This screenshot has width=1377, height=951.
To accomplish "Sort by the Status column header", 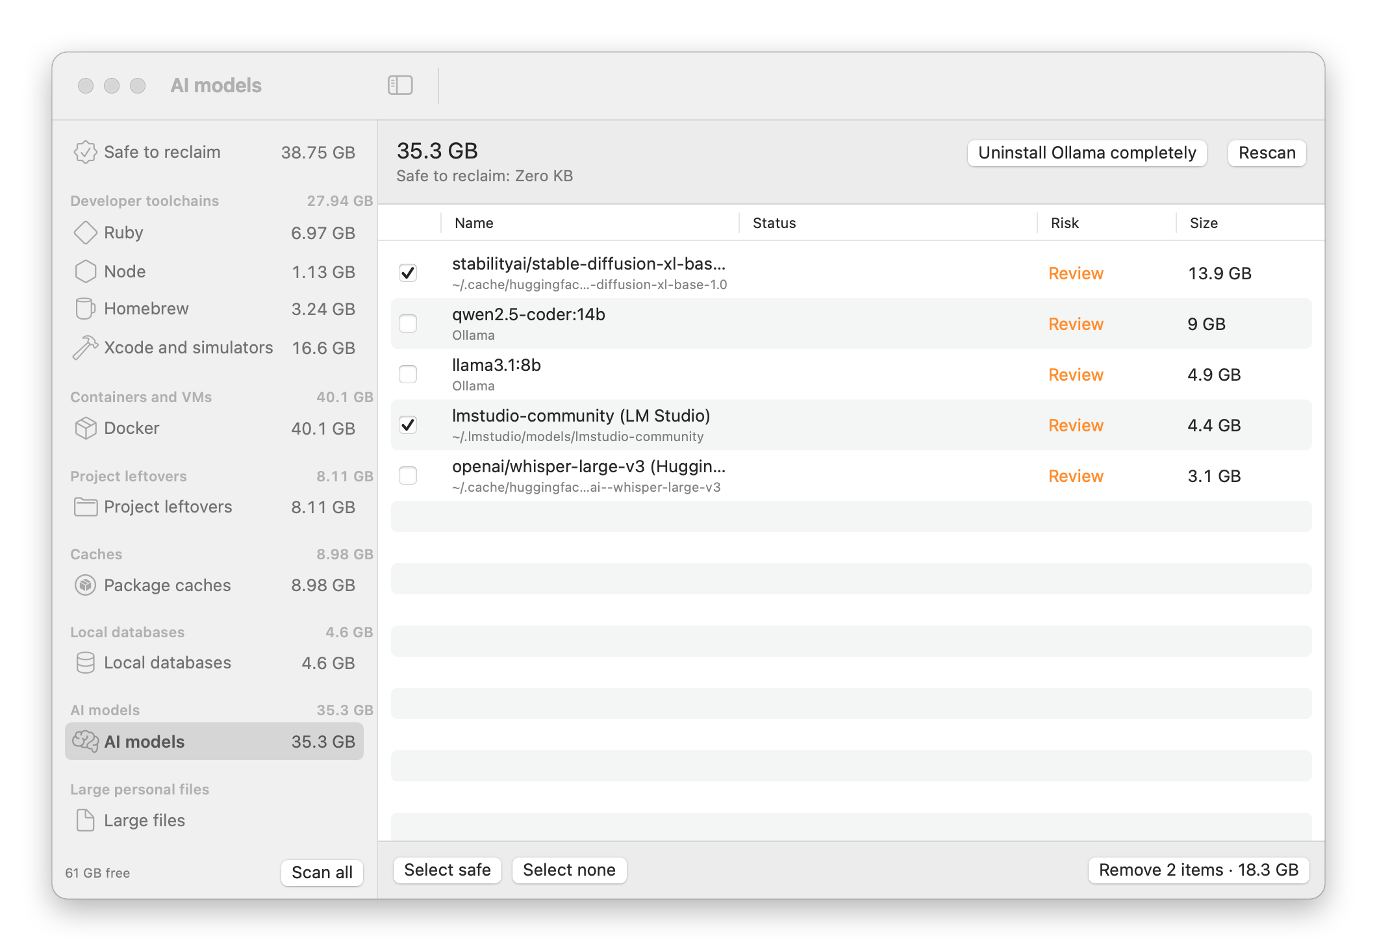I will point(888,223).
